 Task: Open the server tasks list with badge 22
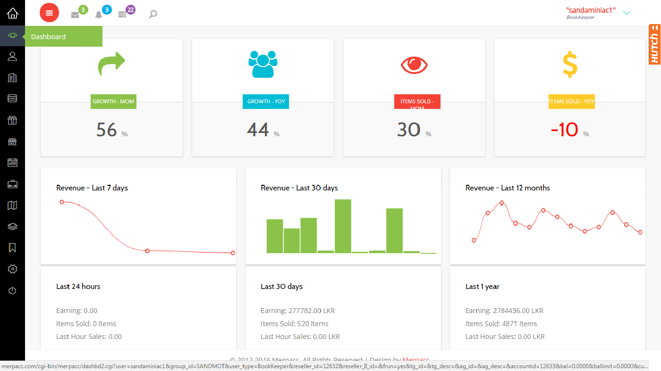pos(122,15)
